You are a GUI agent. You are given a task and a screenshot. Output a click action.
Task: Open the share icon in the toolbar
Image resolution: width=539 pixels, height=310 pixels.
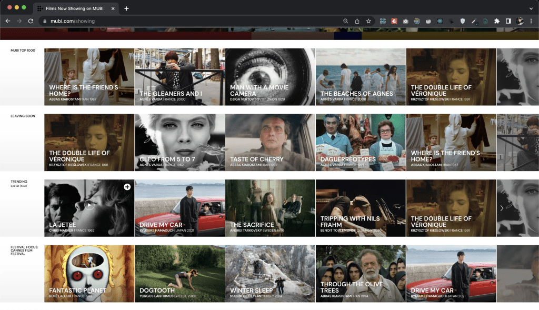coord(357,21)
